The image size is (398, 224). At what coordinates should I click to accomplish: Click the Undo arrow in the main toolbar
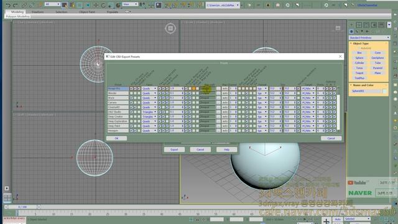tap(8, 5)
